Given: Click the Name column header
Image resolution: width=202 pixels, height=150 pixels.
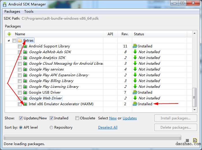Looking at the screenshot, I should click(54, 34).
